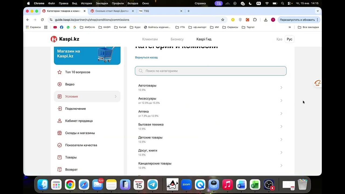
Task: Click the browser address bar URL
Action: click(x=92, y=20)
